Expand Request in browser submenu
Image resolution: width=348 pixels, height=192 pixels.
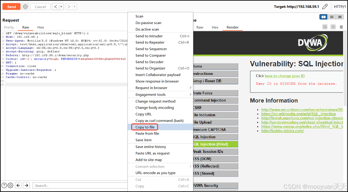[x=160, y=88]
